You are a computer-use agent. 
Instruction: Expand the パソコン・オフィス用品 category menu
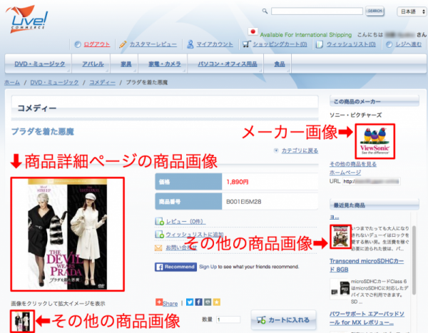(225, 65)
